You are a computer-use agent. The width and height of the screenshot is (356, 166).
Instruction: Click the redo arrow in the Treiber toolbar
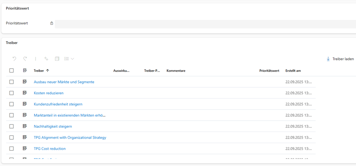25,59
